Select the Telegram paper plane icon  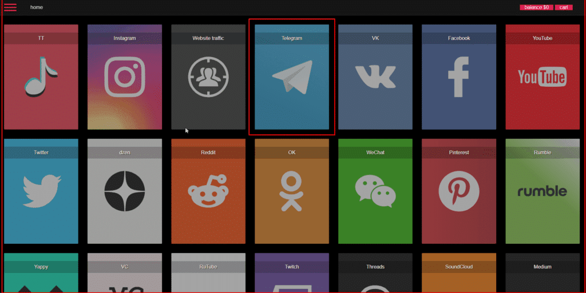(x=292, y=77)
